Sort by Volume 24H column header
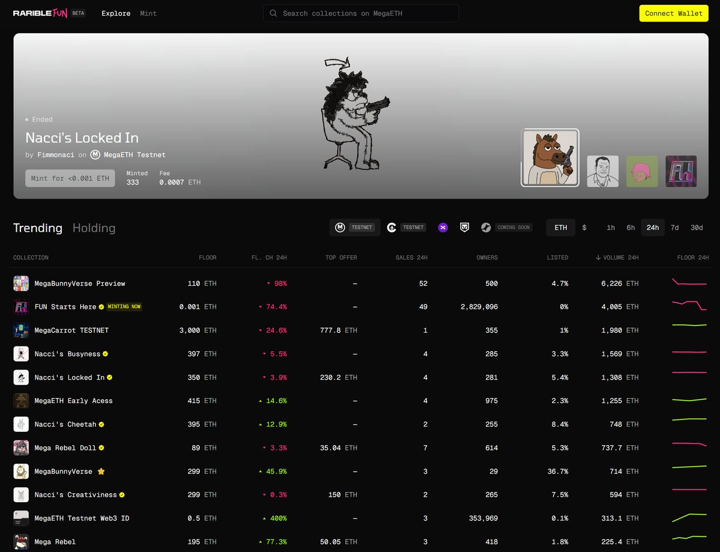720x552 pixels. 617,258
